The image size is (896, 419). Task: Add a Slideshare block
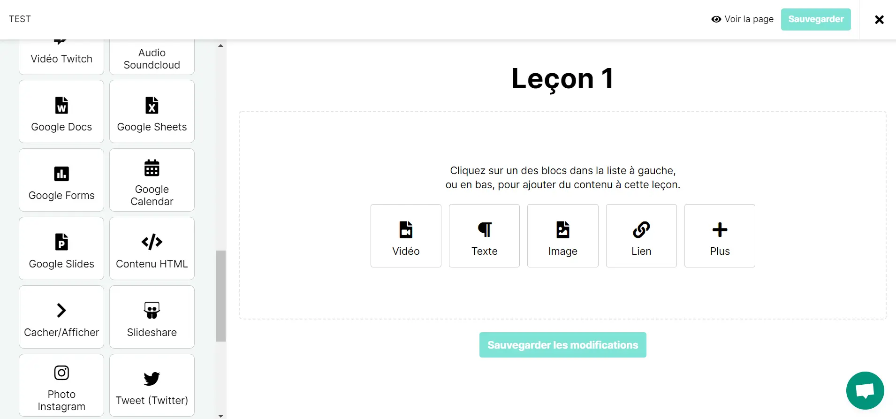pos(152,317)
